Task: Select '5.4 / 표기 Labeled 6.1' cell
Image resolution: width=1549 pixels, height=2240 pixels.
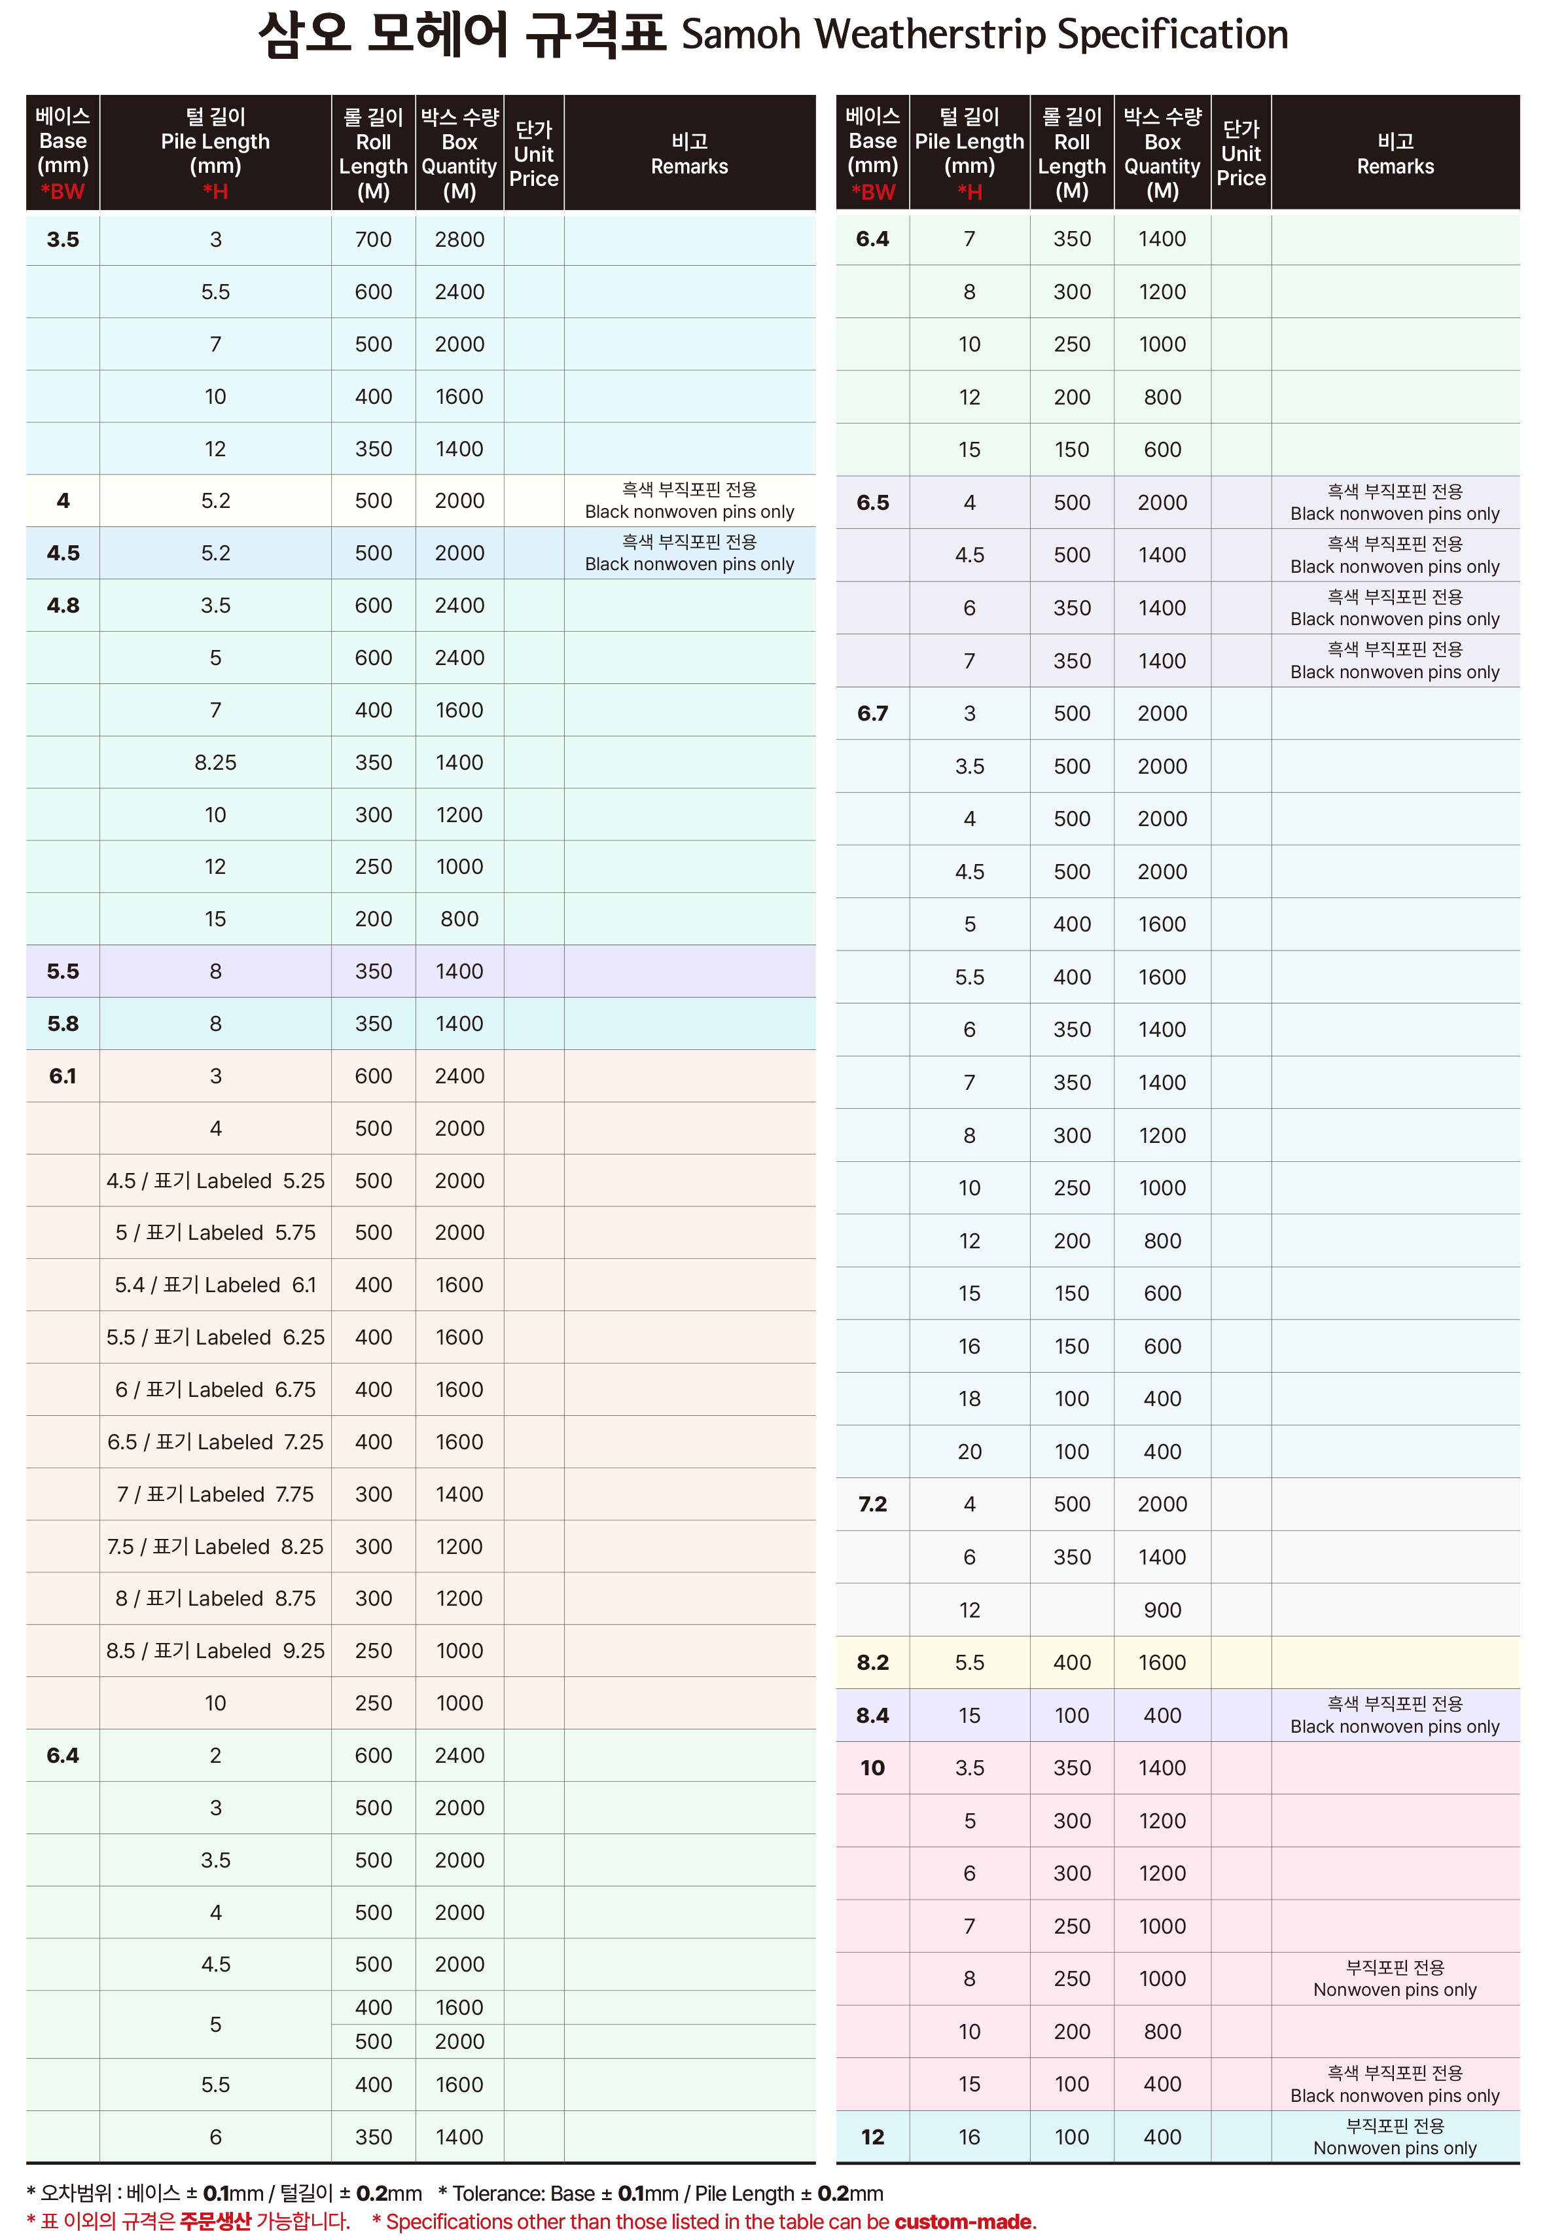Action: (x=215, y=1285)
